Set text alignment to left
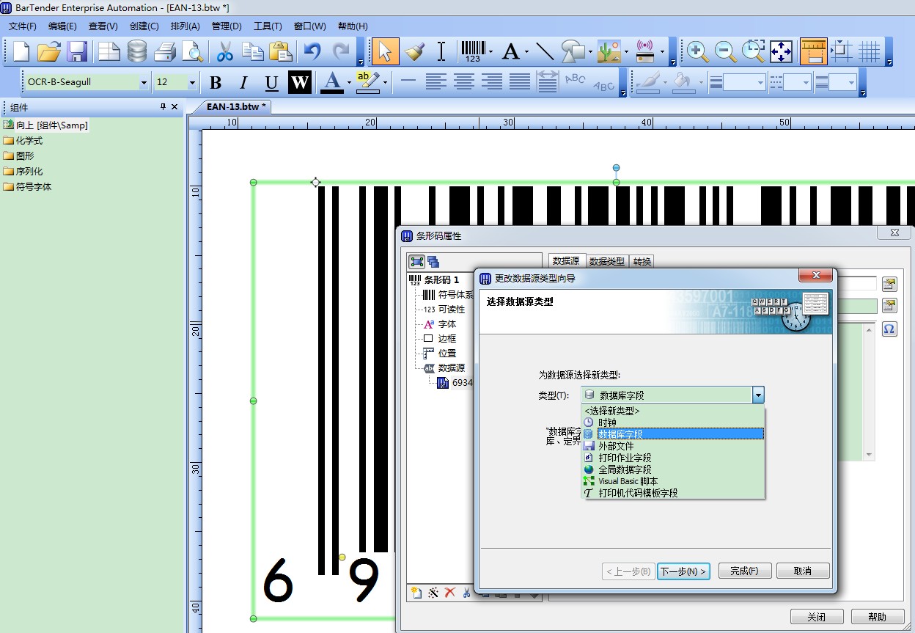The image size is (915, 633). pos(436,82)
